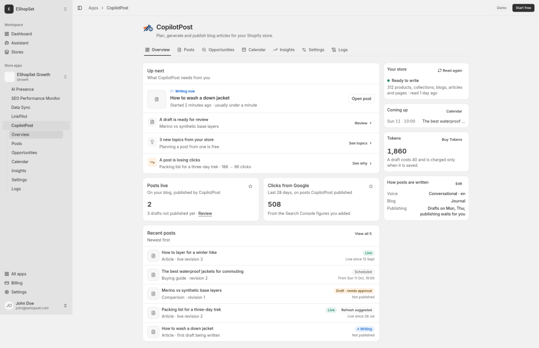Open Billing in the sidebar
Image resolution: width=539 pixels, height=348 pixels.
(36, 283)
